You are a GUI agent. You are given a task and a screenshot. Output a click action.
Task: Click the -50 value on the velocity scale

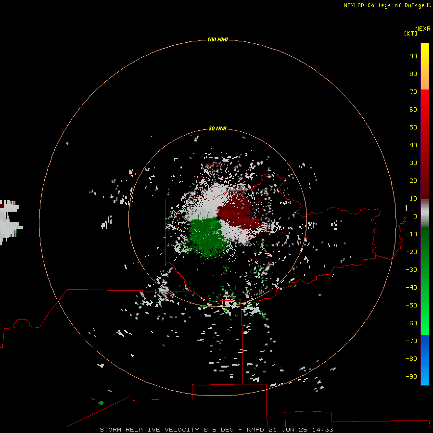[x=411, y=306]
